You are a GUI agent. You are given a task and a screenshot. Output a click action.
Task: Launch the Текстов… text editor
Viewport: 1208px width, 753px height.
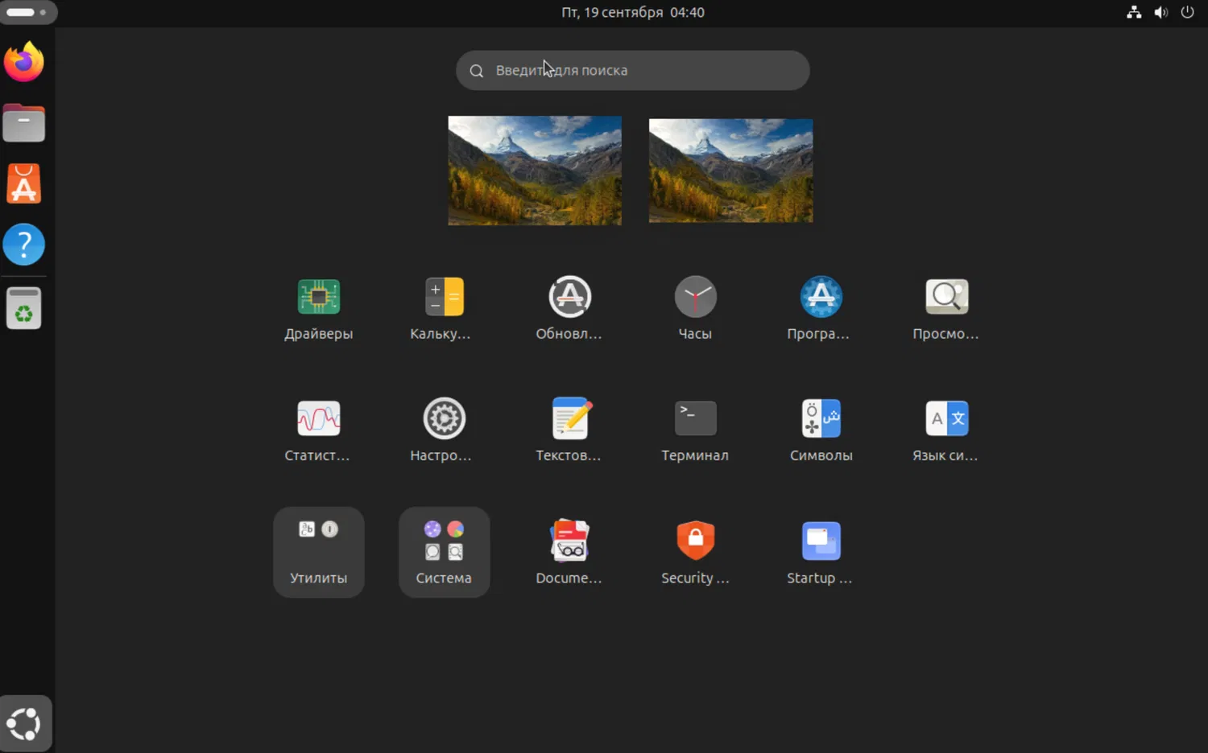pyautogui.click(x=570, y=431)
